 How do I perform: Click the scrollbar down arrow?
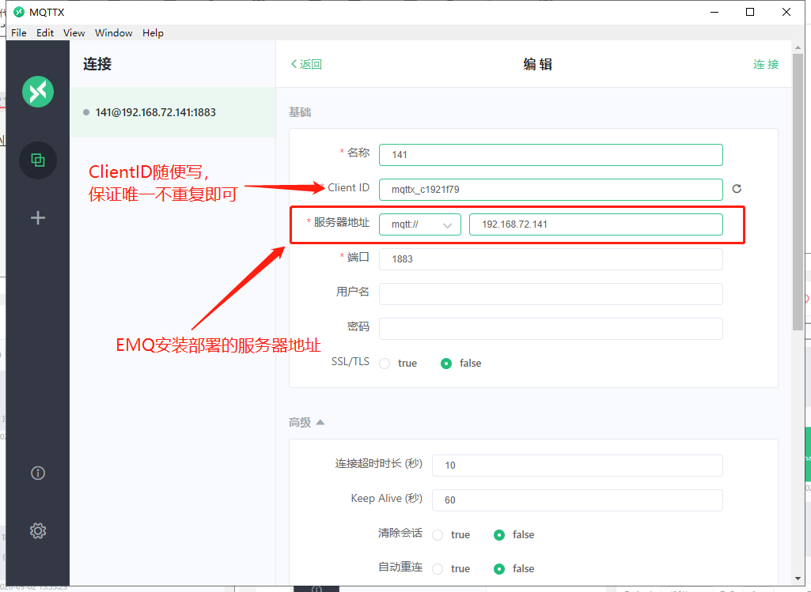(798, 579)
